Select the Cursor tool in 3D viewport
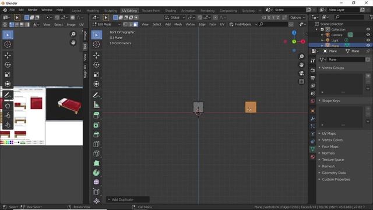373x210 pixels. (96, 44)
